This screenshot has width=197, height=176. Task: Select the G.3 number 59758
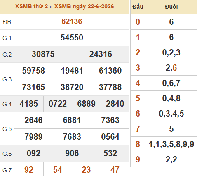[33, 71]
